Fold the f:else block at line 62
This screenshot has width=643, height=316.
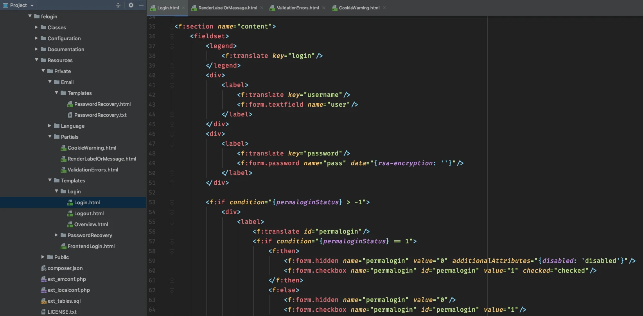pos(172,290)
